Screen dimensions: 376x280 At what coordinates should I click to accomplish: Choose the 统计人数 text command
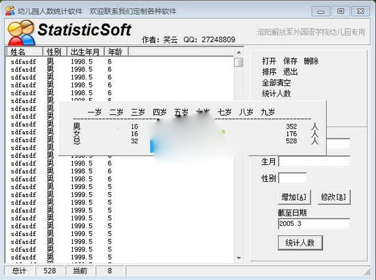click(276, 94)
